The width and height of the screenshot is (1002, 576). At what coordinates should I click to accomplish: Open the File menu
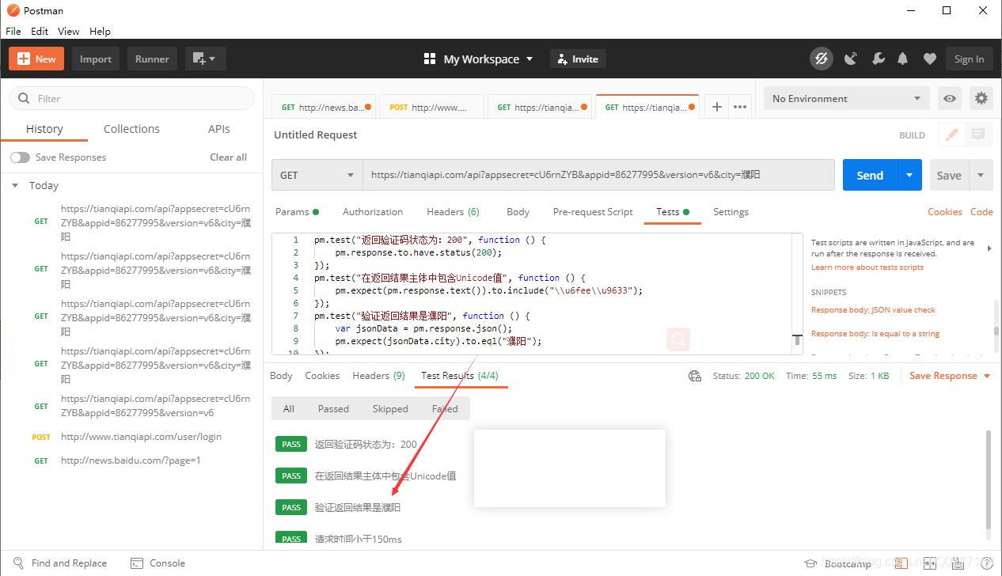click(13, 31)
